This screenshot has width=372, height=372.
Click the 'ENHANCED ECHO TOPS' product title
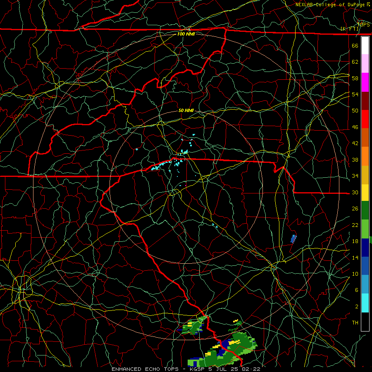coord(145,369)
